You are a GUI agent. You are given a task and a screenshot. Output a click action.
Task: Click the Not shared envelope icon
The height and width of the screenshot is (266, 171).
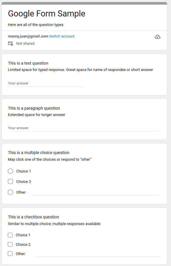pos(10,44)
